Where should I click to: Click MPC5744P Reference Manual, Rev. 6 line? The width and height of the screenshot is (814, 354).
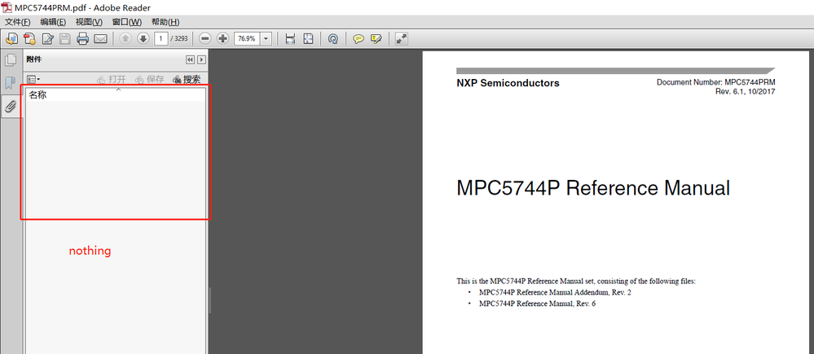[x=537, y=304]
